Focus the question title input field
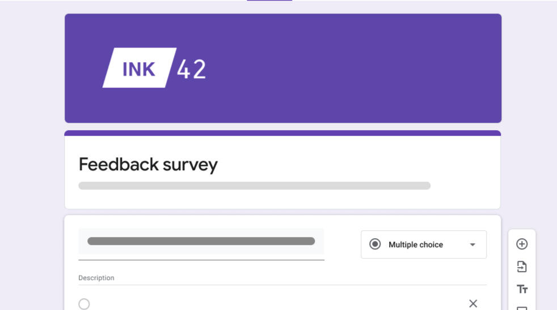The image size is (557, 310). click(x=201, y=242)
